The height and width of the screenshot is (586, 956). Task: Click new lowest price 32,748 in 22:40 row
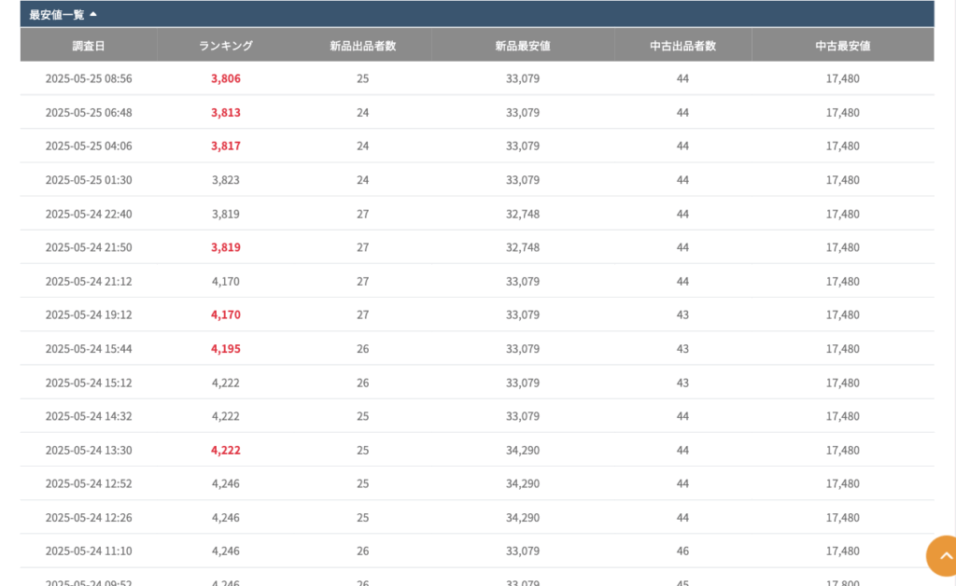523,215
